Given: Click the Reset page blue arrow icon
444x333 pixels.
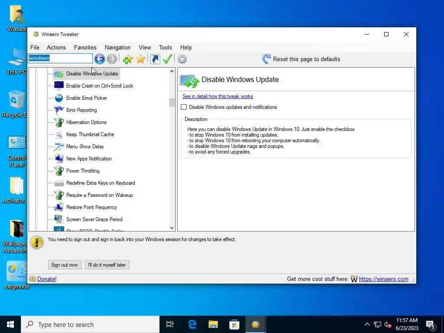Looking at the screenshot, I should click(x=266, y=59).
